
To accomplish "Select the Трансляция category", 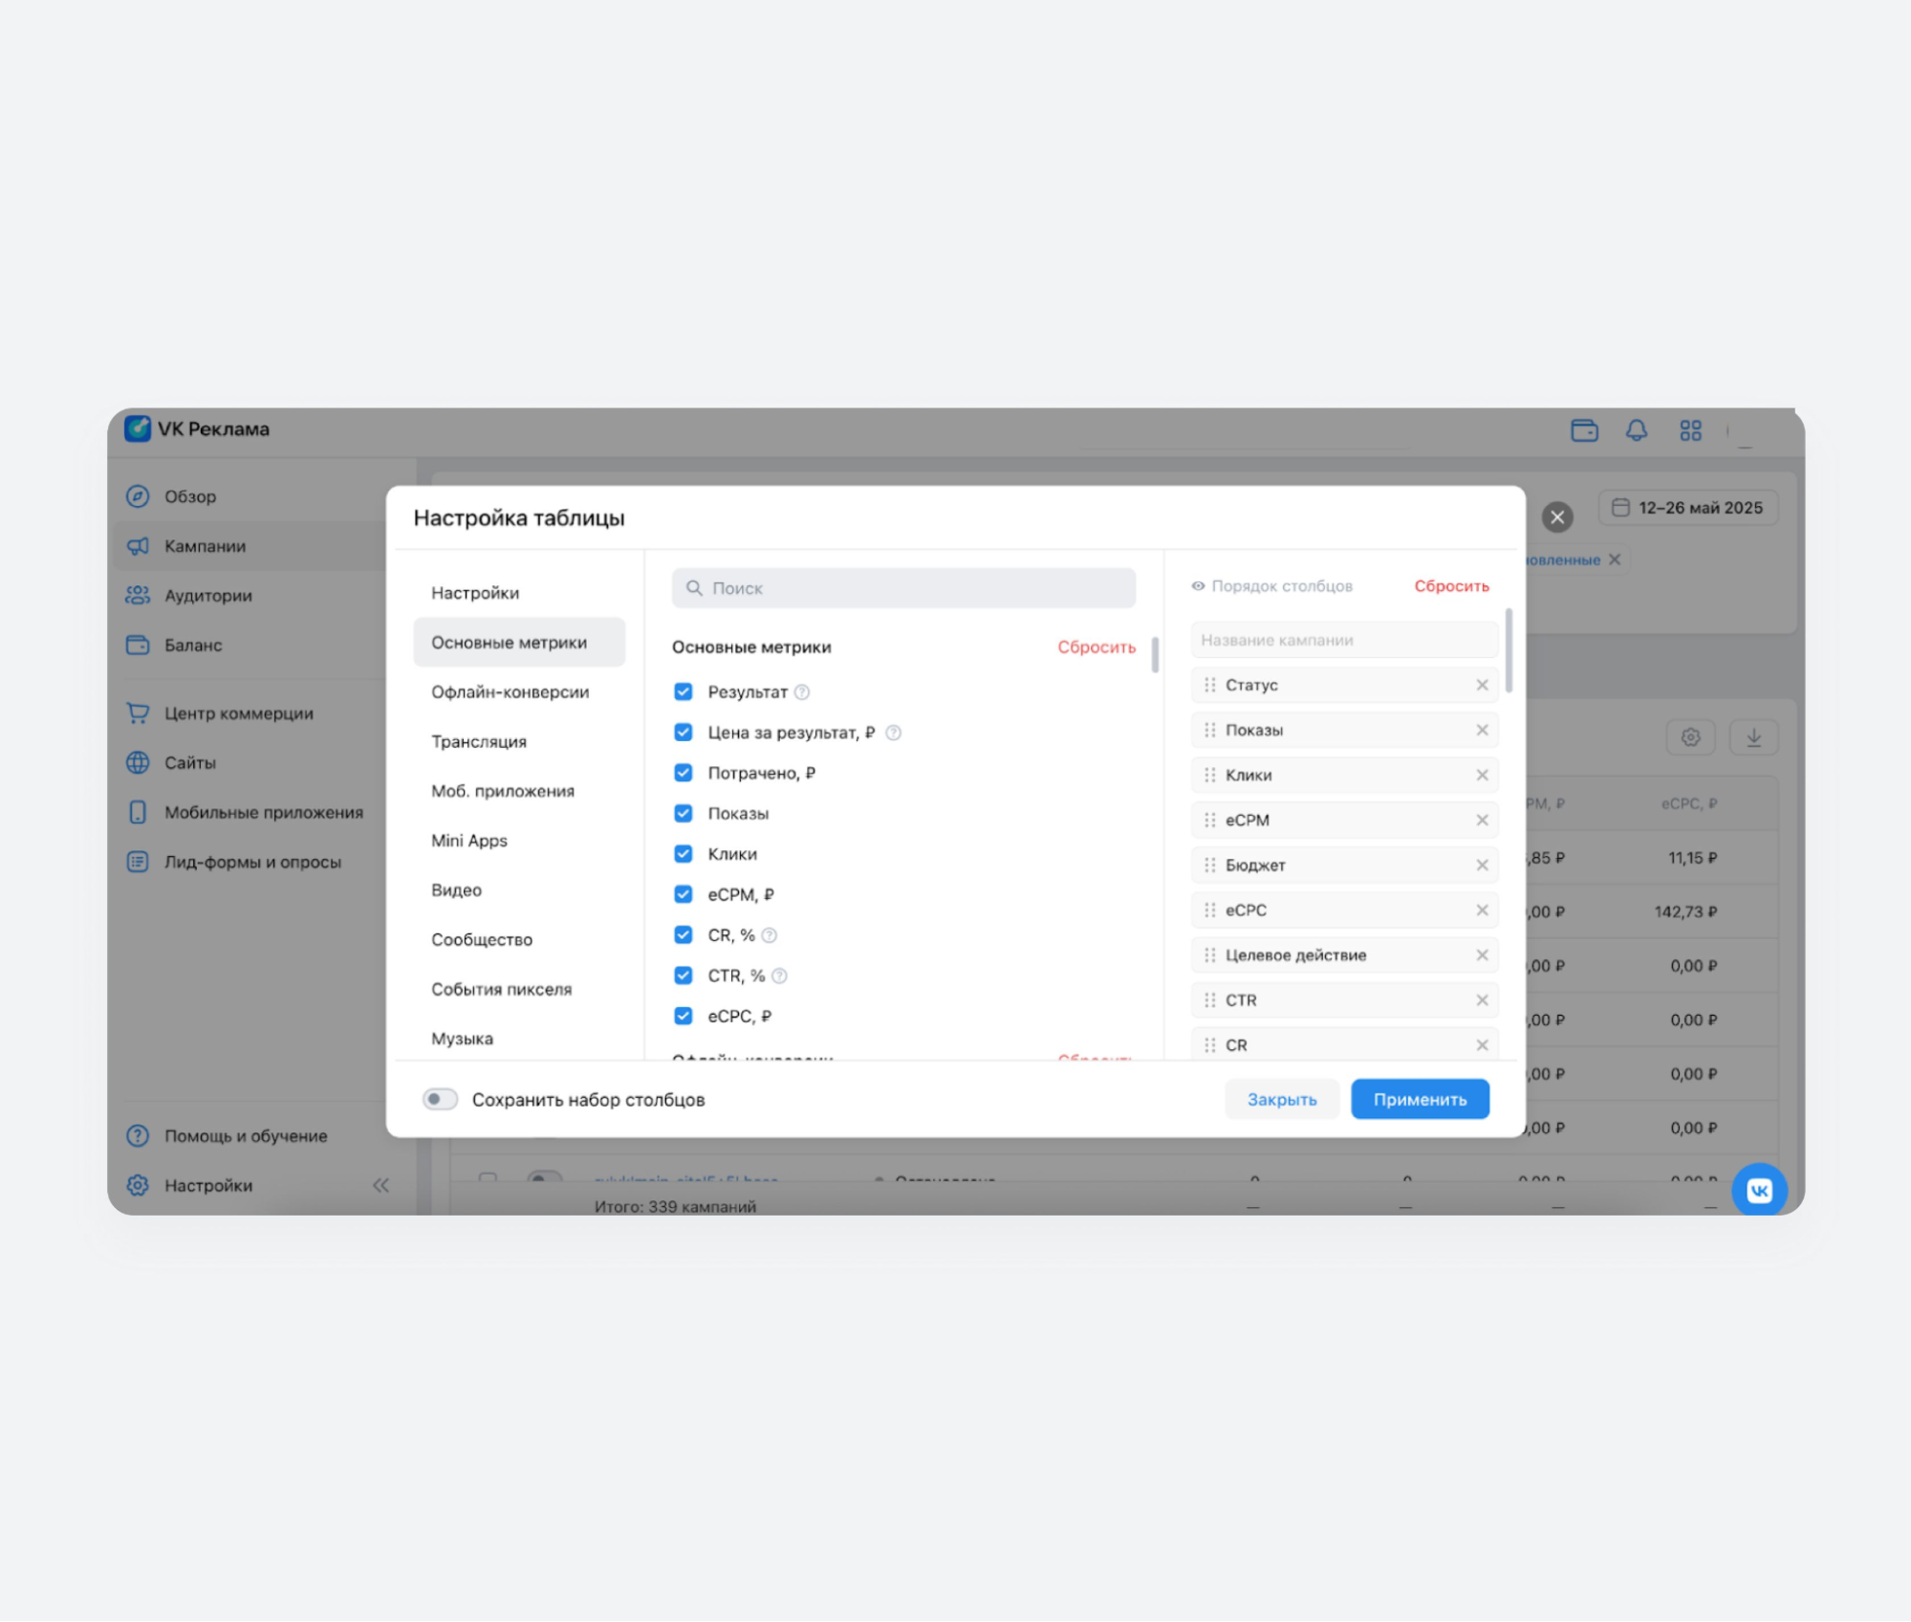I will click(x=519, y=742).
